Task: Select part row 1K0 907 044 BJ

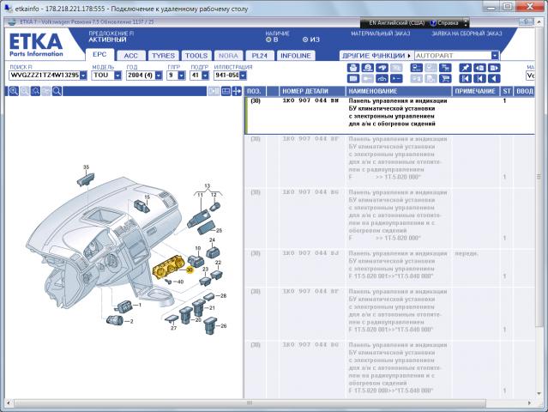Action: pyautogui.click(x=390, y=268)
